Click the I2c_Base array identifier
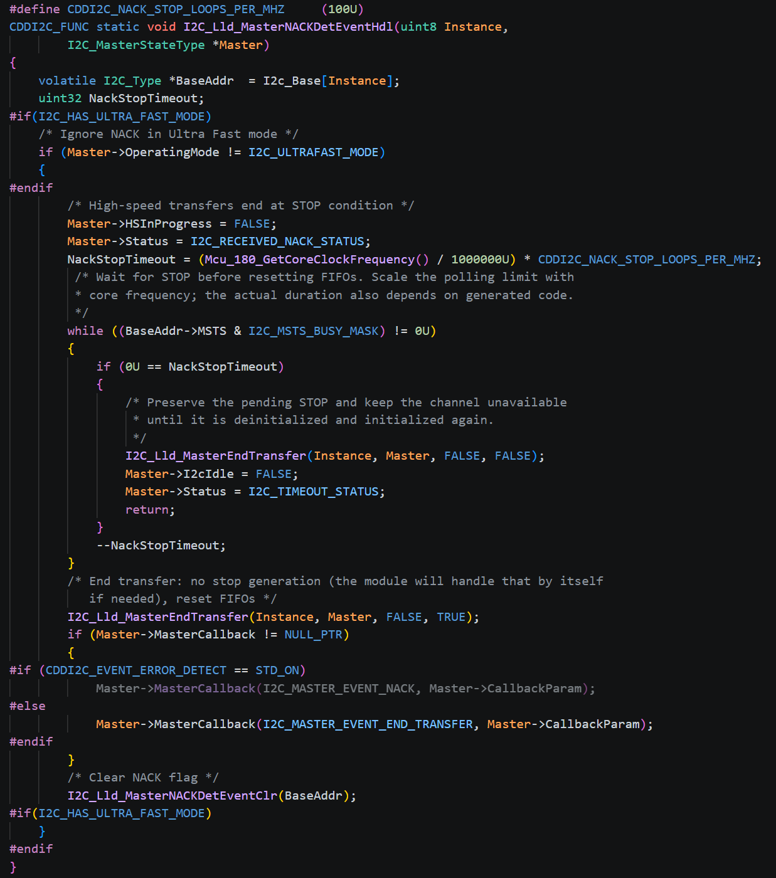 (x=292, y=81)
